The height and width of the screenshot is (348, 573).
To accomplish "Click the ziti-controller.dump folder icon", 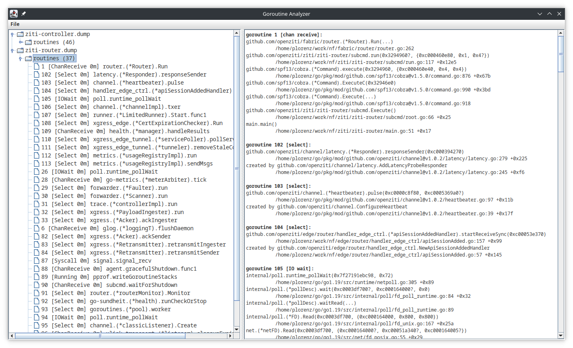I will click(20, 34).
